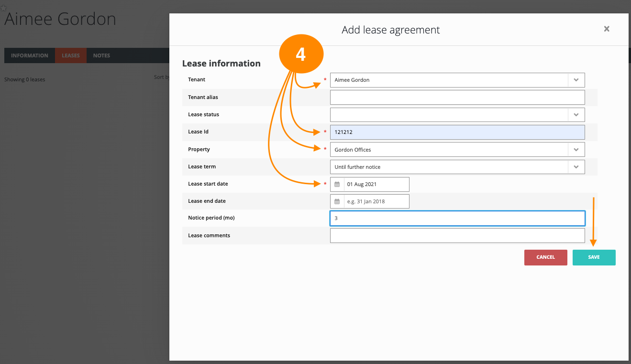Click the Lease start date label
Image resolution: width=631 pixels, height=364 pixels.
pyautogui.click(x=208, y=184)
